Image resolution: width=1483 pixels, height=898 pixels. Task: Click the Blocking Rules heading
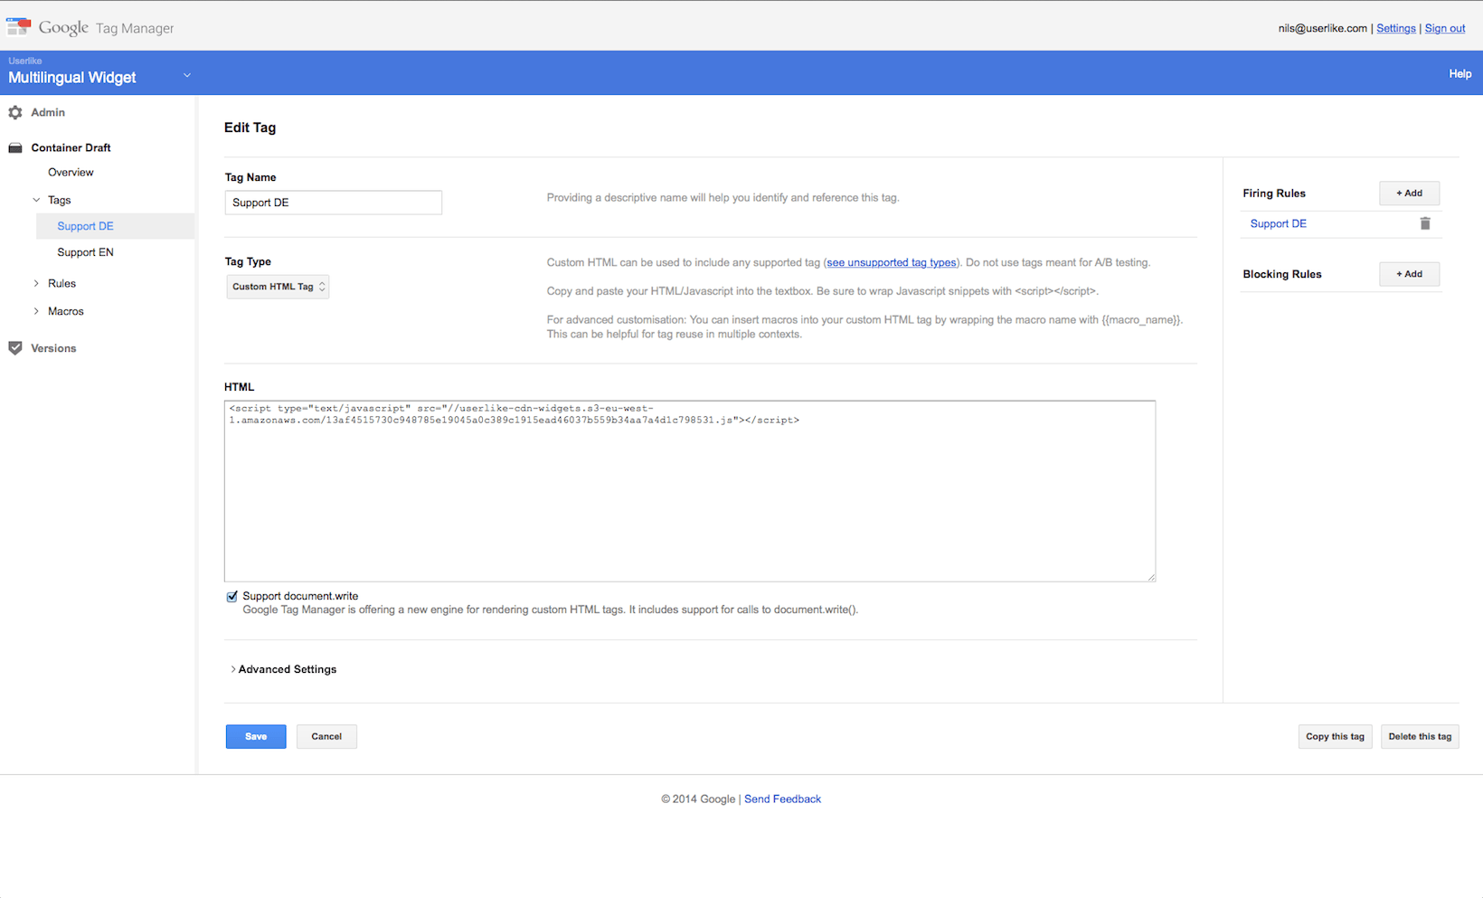(x=1281, y=274)
